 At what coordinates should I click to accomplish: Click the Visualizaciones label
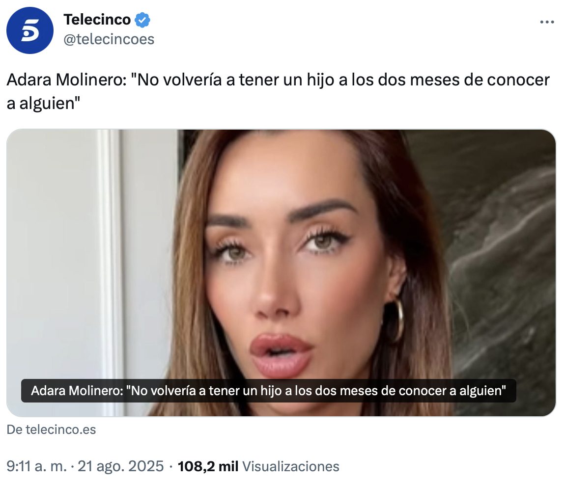[x=291, y=466]
